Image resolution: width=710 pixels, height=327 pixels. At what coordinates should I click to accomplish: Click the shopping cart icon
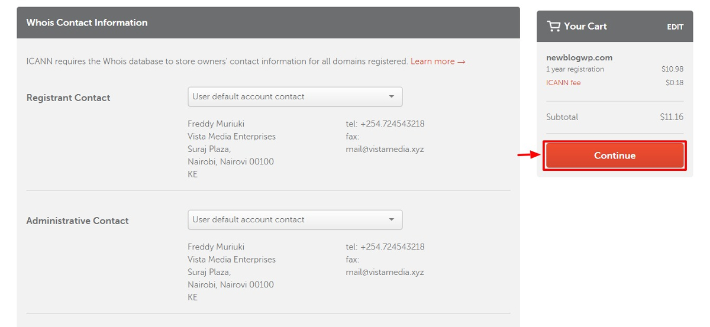[553, 26]
